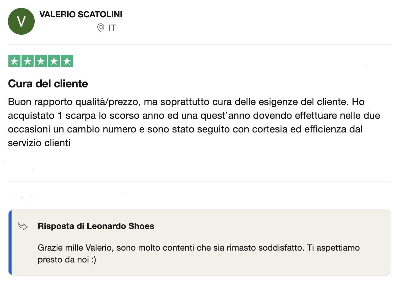Click the green V avatar circle

pyautogui.click(x=21, y=21)
